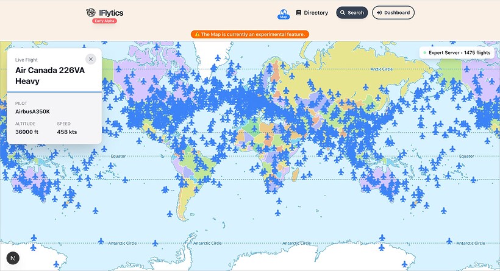The height and width of the screenshot is (271, 500).
Task: Click the Search button
Action: click(352, 13)
